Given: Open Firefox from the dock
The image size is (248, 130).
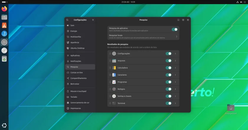Looking at the screenshot, I should (x=4, y=9).
